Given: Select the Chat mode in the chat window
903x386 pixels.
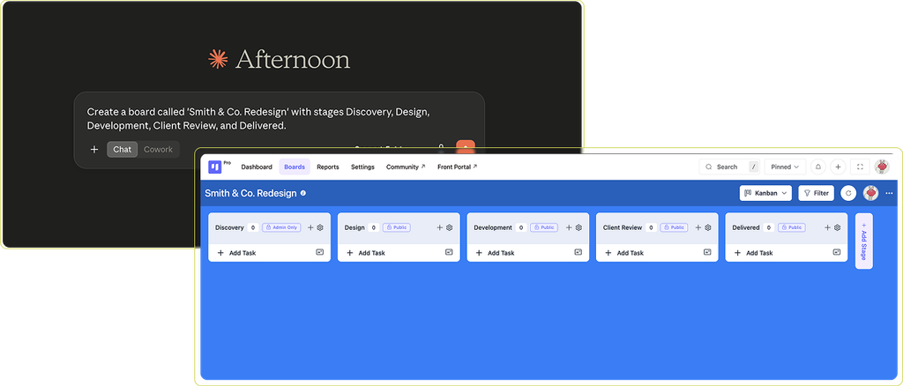Looking at the screenshot, I should 122,150.
